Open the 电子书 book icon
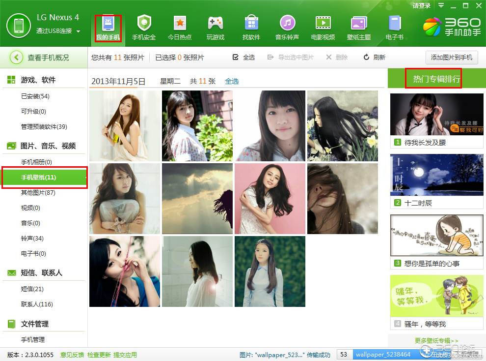 point(395,23)
